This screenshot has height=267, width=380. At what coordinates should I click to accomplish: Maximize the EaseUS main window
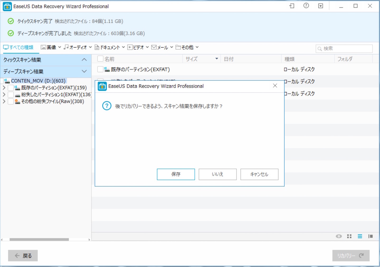click(x=355, y=6)
